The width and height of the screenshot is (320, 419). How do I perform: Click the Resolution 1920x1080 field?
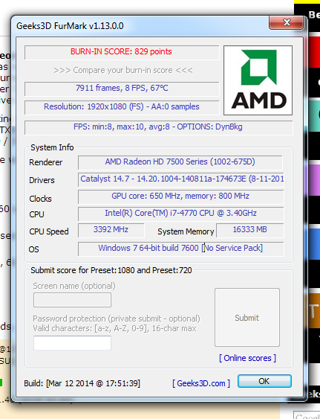122,107
